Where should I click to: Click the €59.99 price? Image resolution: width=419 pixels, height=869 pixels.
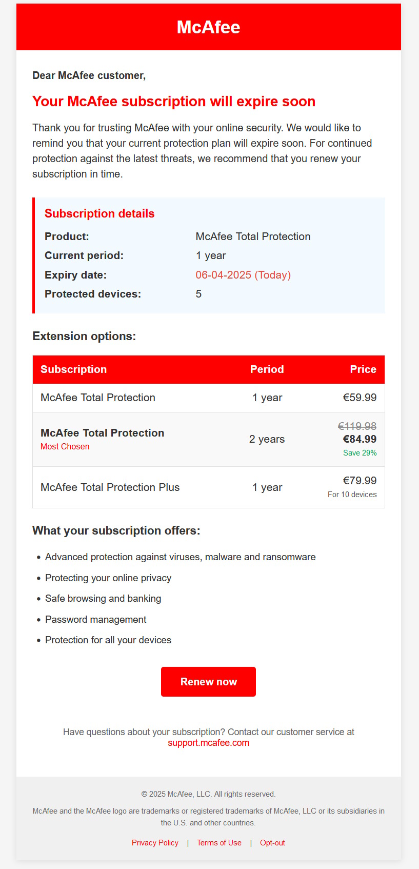pos(360,398)
